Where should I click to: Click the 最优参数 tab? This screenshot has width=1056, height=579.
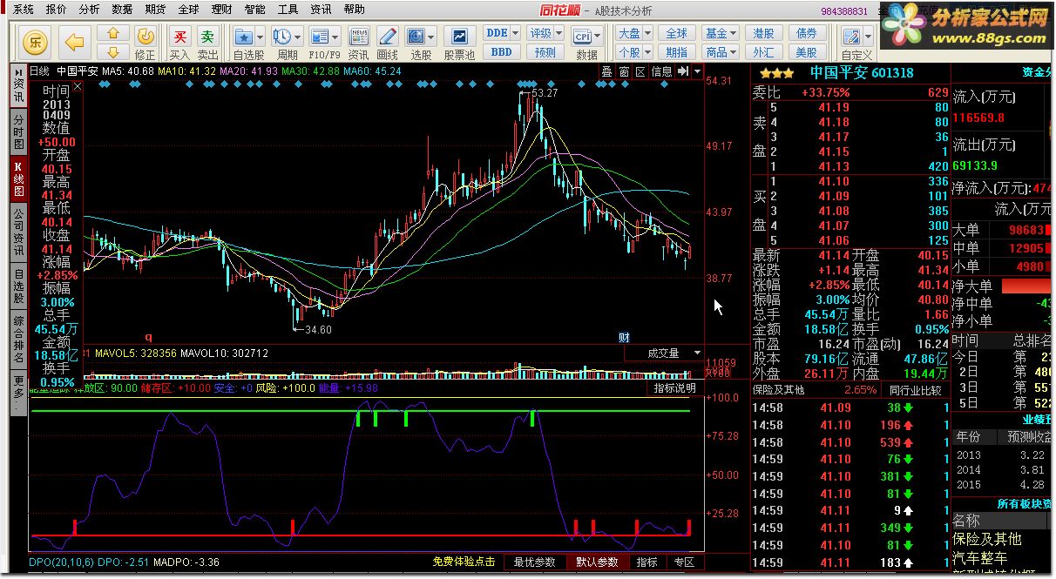[x=534, y=562]
